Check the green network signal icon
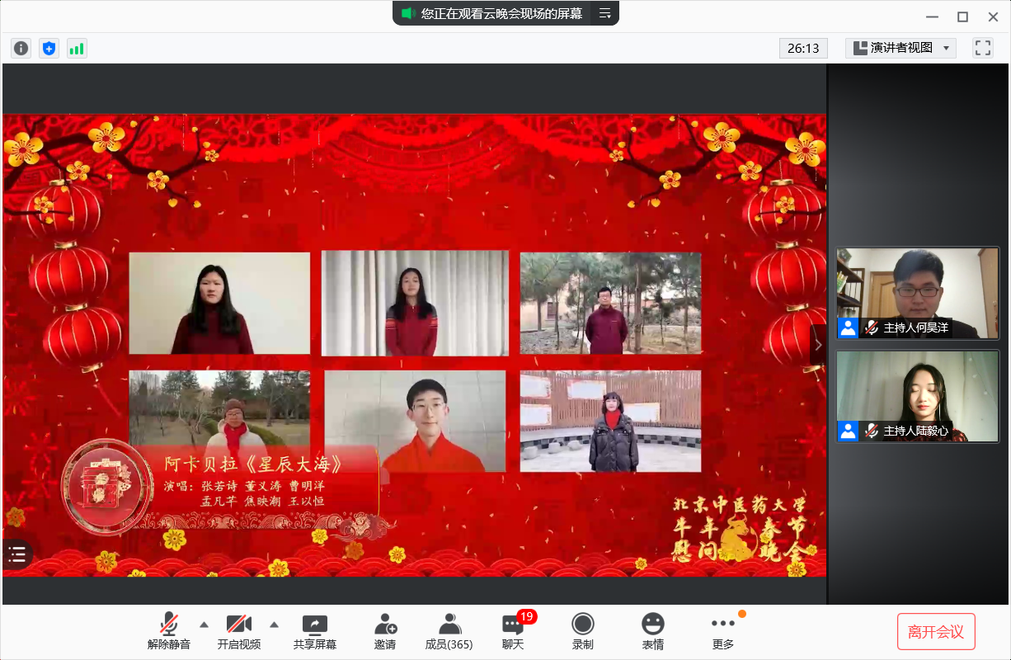This screenshot has width=1011, height=660. (x=77, y=49)
